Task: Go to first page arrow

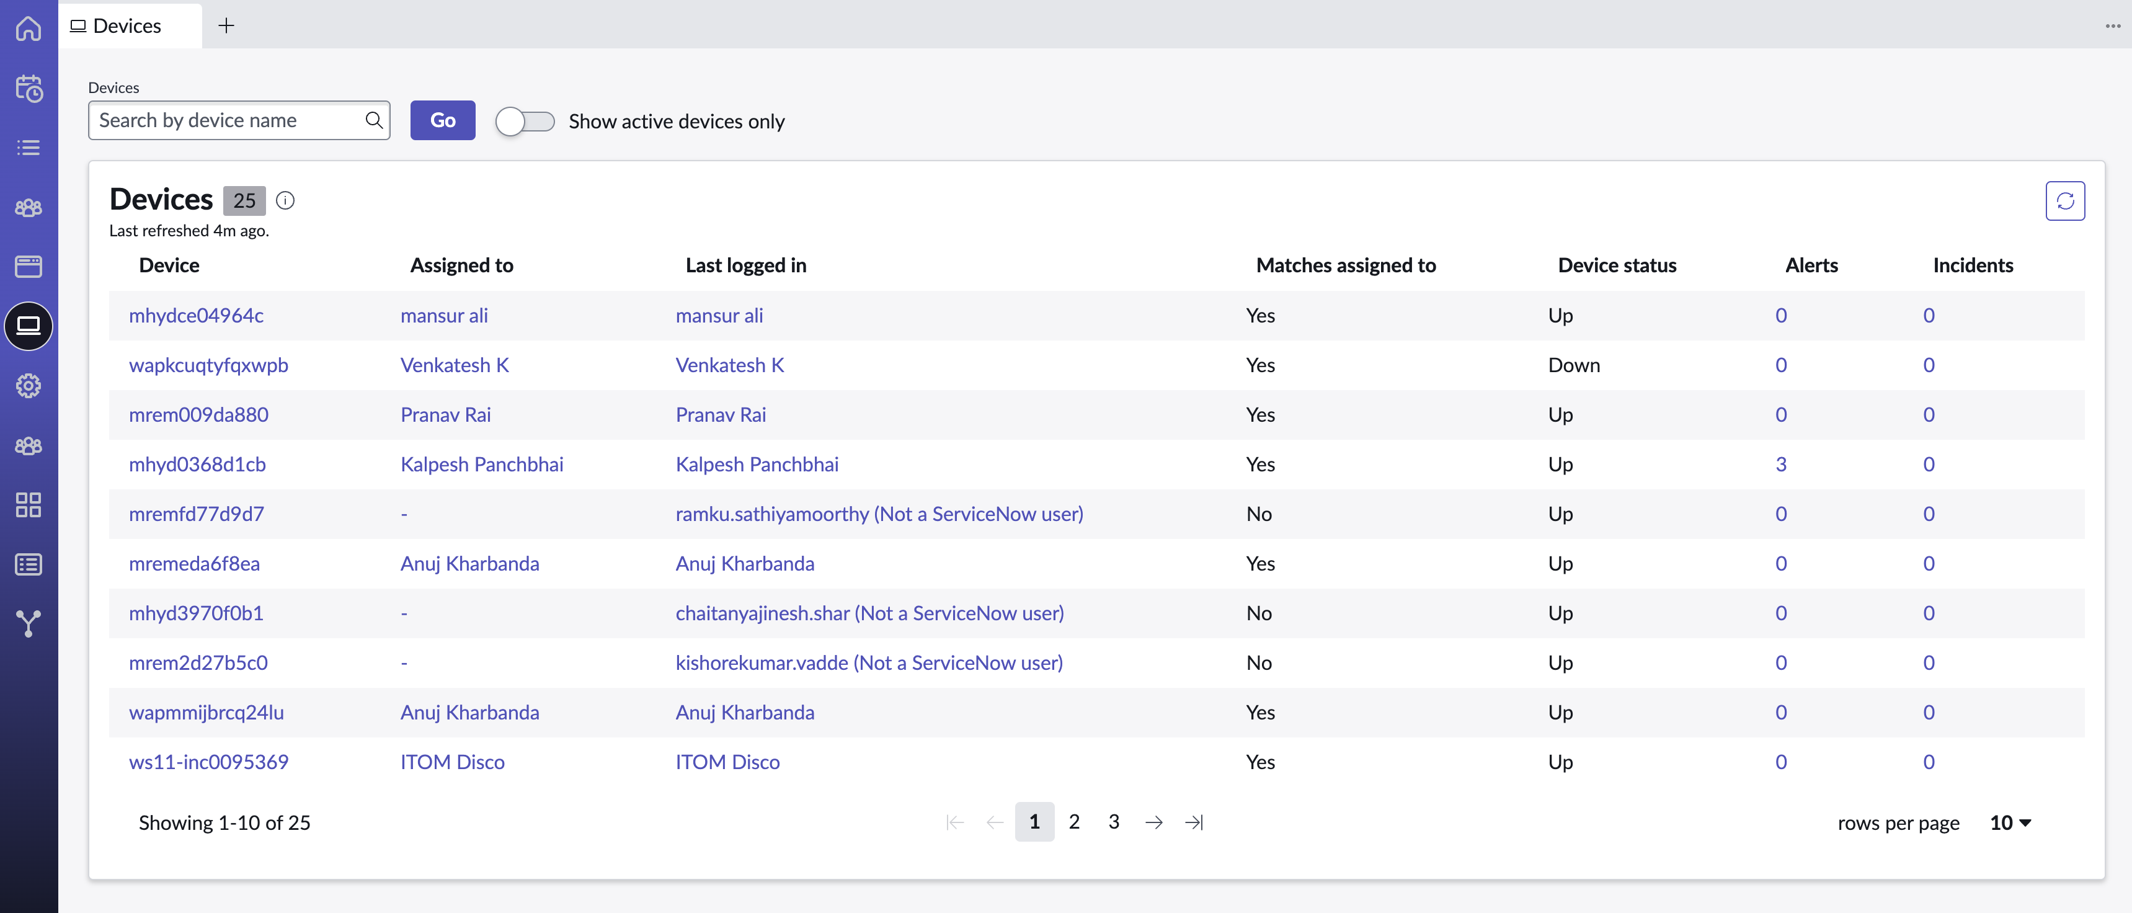Action: (955, 822)
